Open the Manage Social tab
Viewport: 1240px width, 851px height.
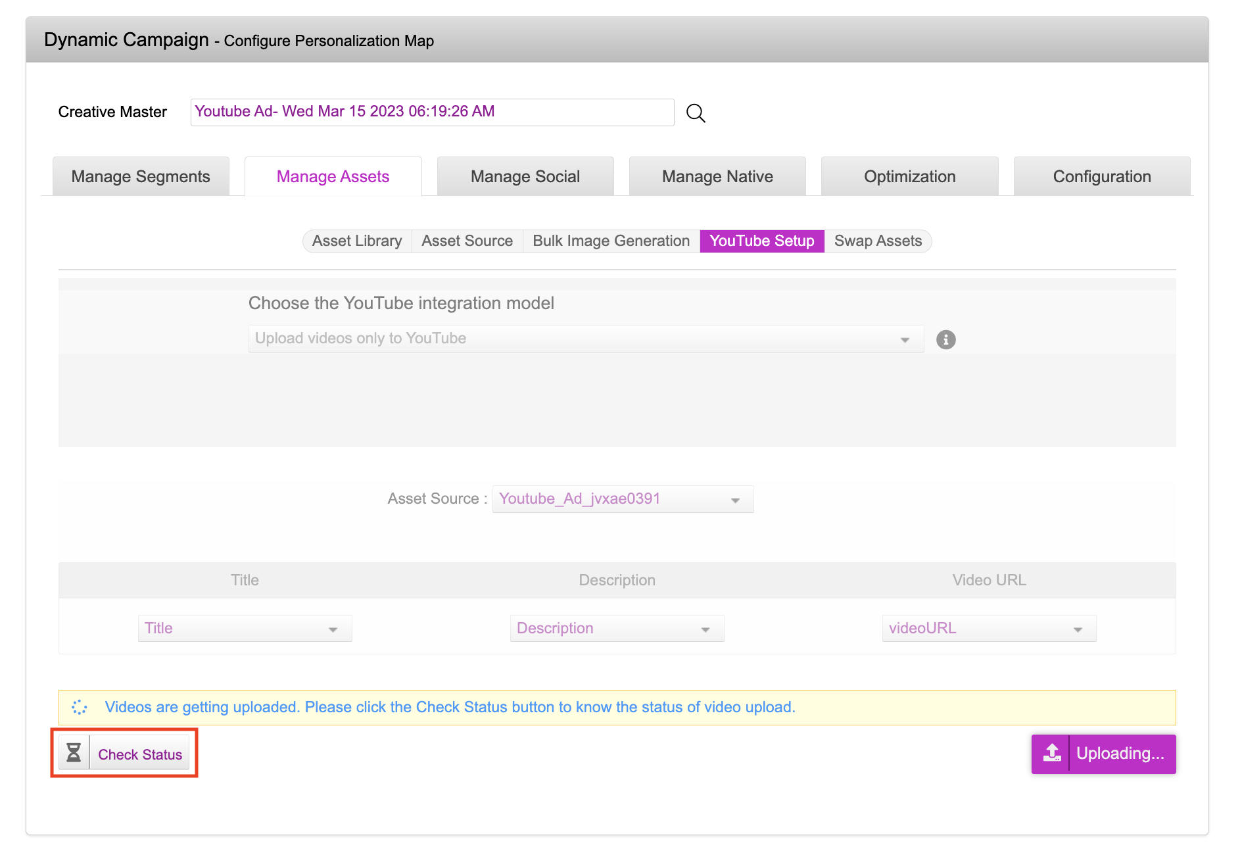click(525, 176)
